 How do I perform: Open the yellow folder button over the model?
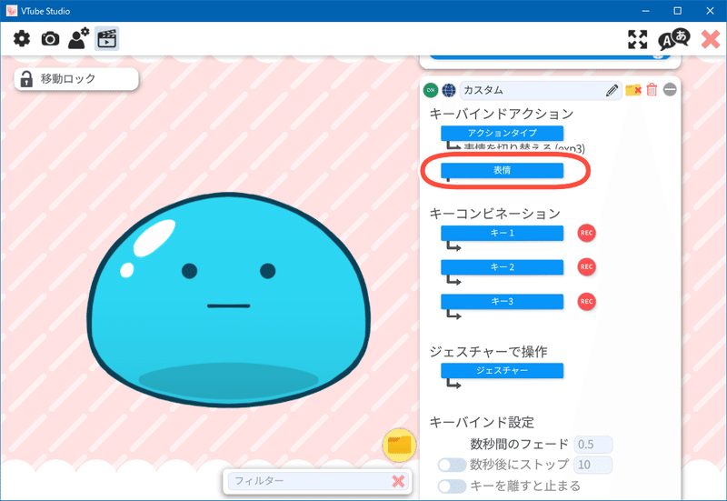point(399,446)
